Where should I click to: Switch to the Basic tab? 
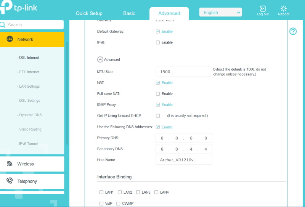[x=129, y=13]
